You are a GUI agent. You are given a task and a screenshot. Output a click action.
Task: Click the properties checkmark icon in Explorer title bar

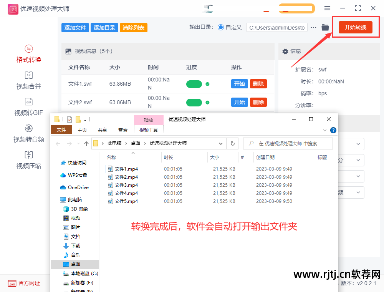tap(70, 119)
